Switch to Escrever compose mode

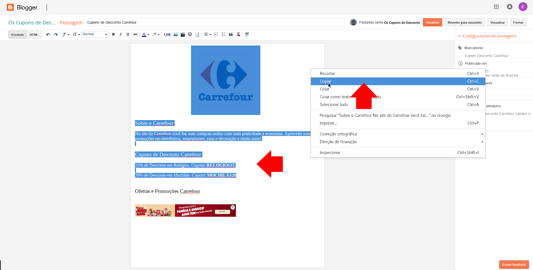pyautogui.click(x=18, y=35)
